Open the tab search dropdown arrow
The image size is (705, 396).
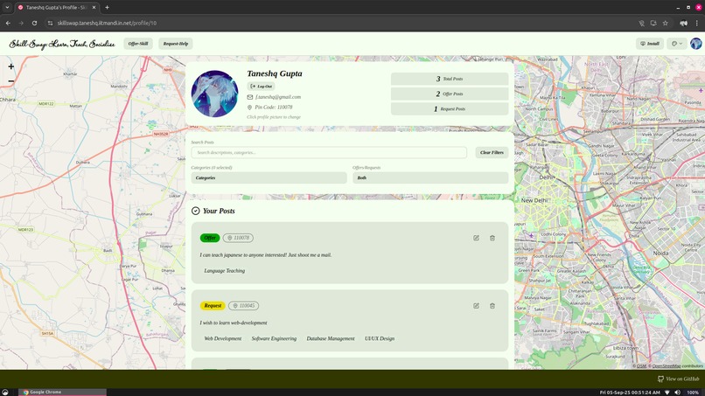(7, 7)
